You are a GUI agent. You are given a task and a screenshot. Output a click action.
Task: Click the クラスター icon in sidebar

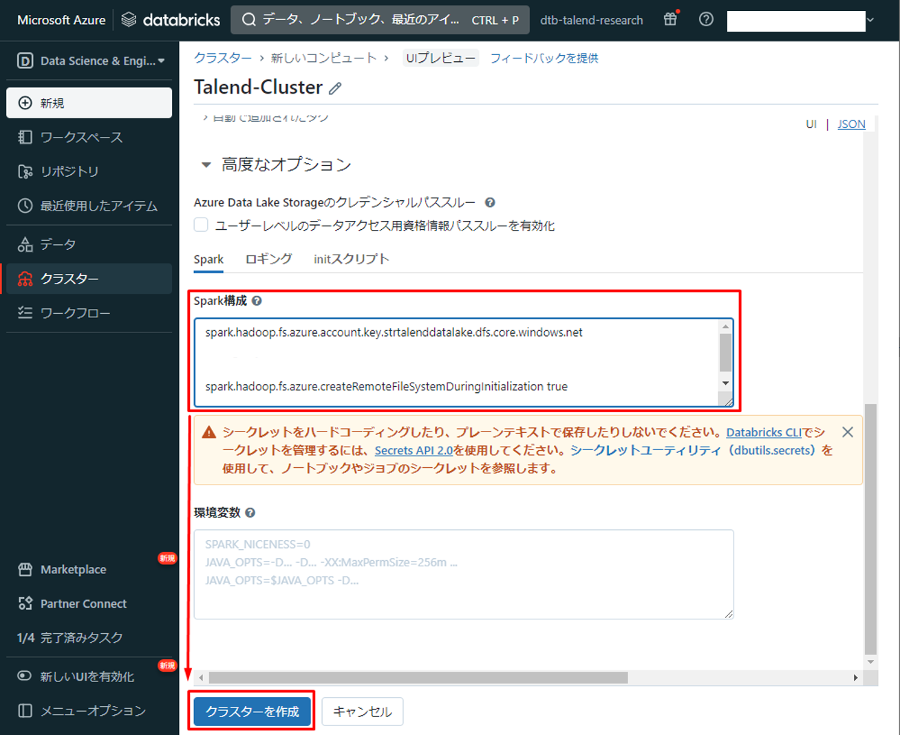25,279
